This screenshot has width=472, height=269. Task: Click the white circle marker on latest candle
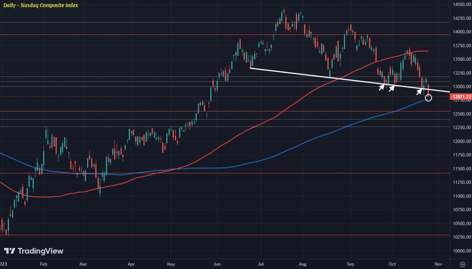coord(428,98)
